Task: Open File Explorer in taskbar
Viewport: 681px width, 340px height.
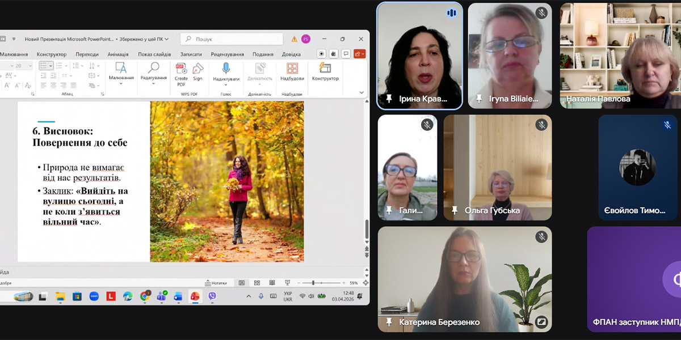Action: (60, 296)
